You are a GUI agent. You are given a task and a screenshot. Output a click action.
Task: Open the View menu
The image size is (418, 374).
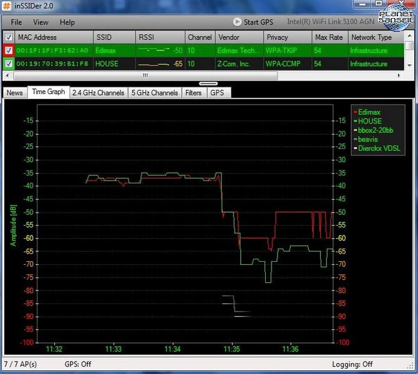[x=41, y=22]
